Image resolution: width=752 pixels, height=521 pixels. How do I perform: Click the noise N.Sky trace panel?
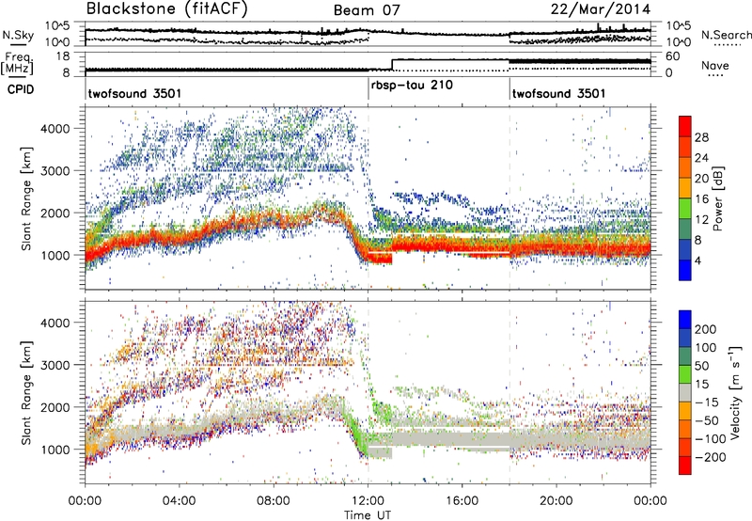[x=368, y=34]
